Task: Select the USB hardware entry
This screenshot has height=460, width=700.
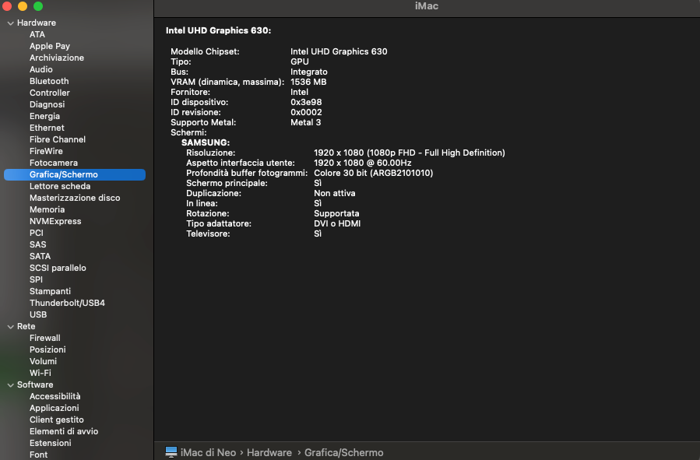Action: click(38, 314)
